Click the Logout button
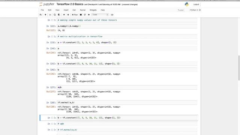The width and height of the screenshot is (240, 135). [x=196, y=4]
